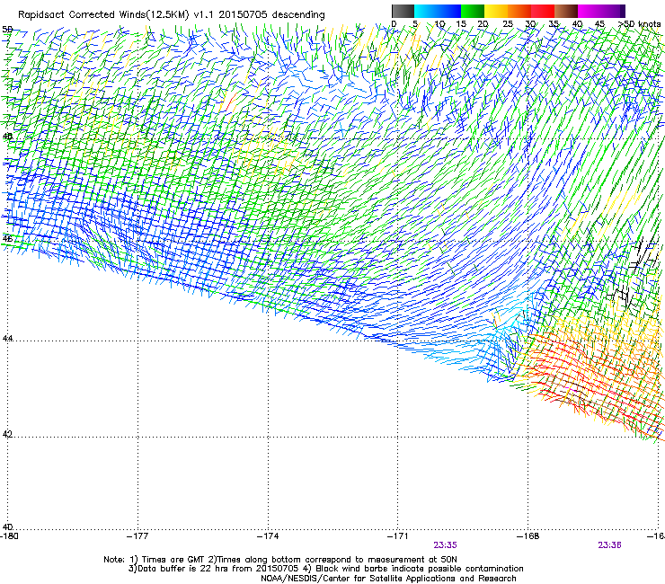The image size is (665, 584).
Task: Click the purple time stamp 23:36
Action: [610, 545]
